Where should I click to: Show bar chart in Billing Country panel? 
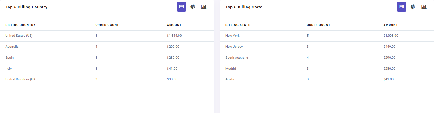(204, 7)
